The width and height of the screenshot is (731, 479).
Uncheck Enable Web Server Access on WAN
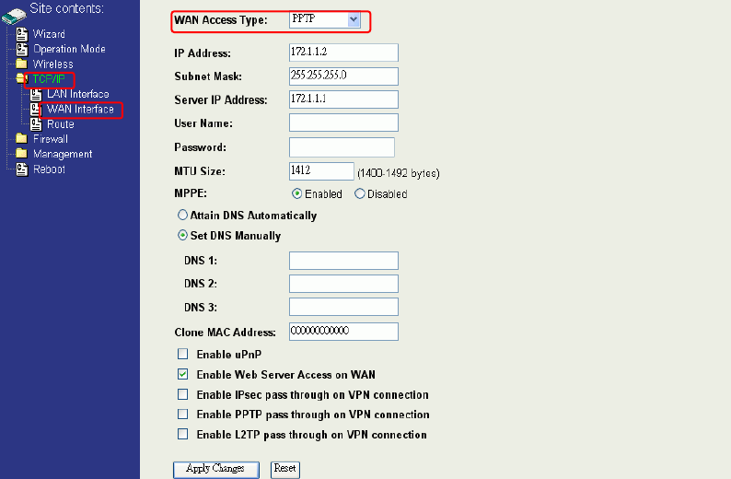click(x=182, y=374)
